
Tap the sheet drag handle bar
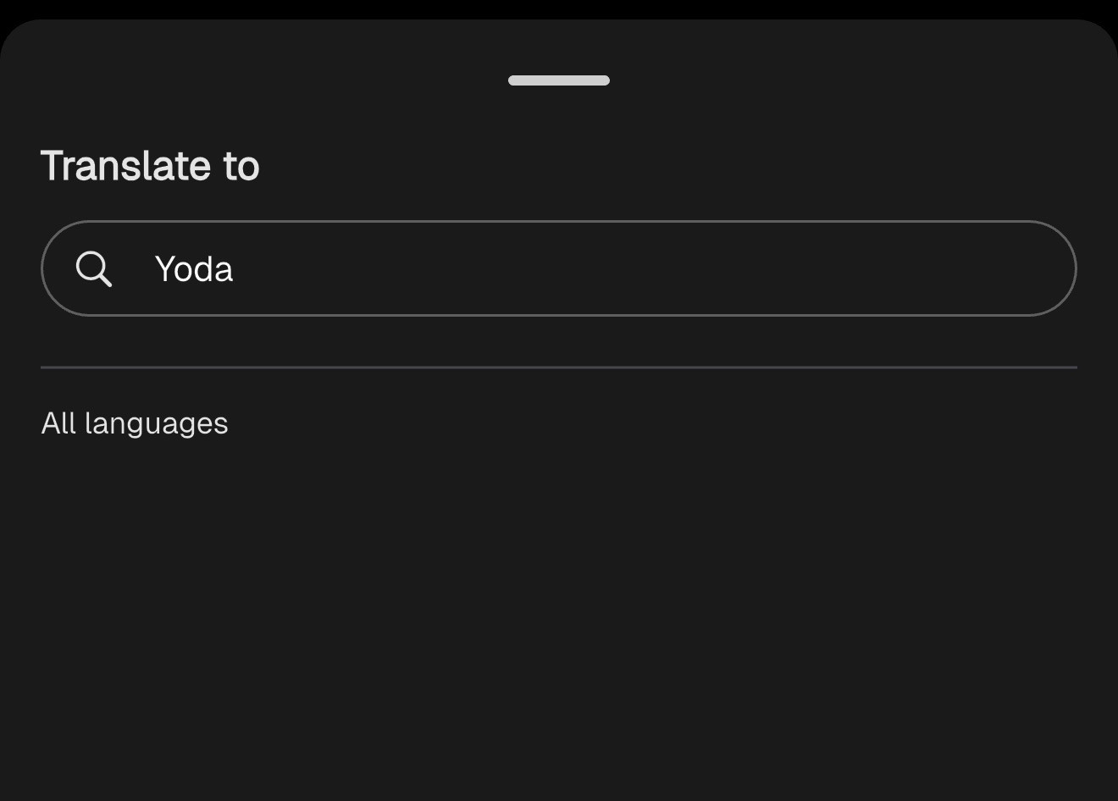559,80
